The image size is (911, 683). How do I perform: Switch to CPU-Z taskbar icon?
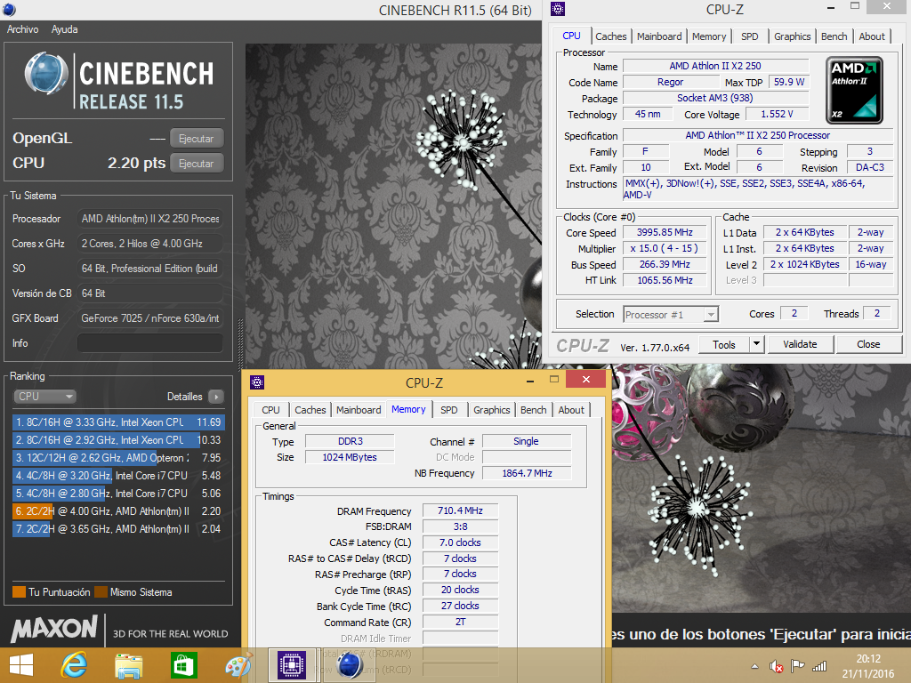[292, 665]
